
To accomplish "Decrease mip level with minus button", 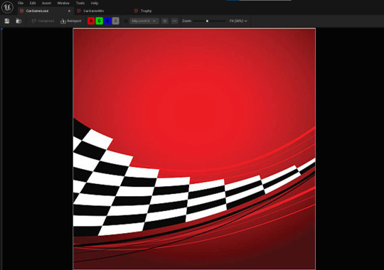I will [x=174, y=21].
